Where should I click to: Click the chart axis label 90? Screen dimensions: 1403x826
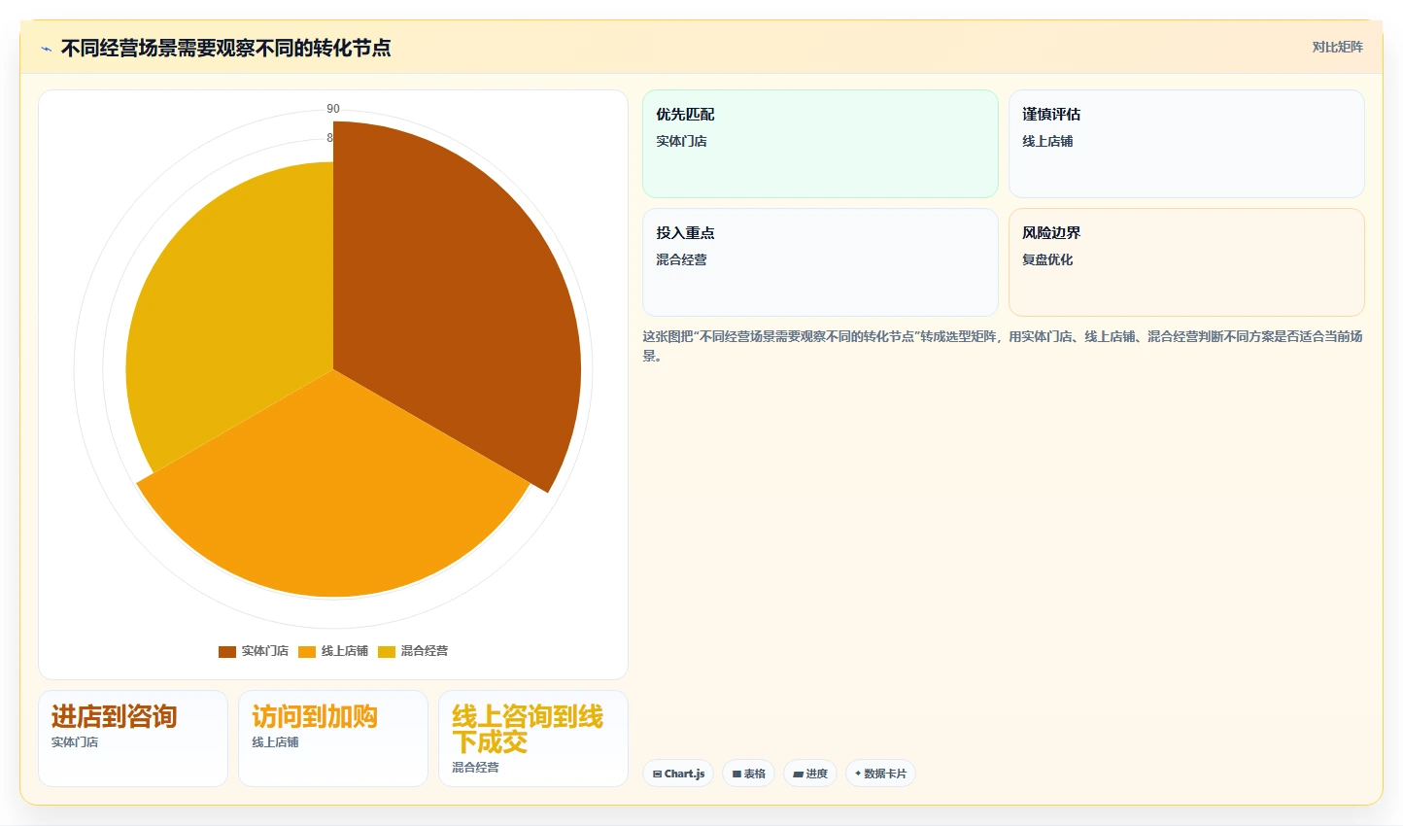(333, 109)
